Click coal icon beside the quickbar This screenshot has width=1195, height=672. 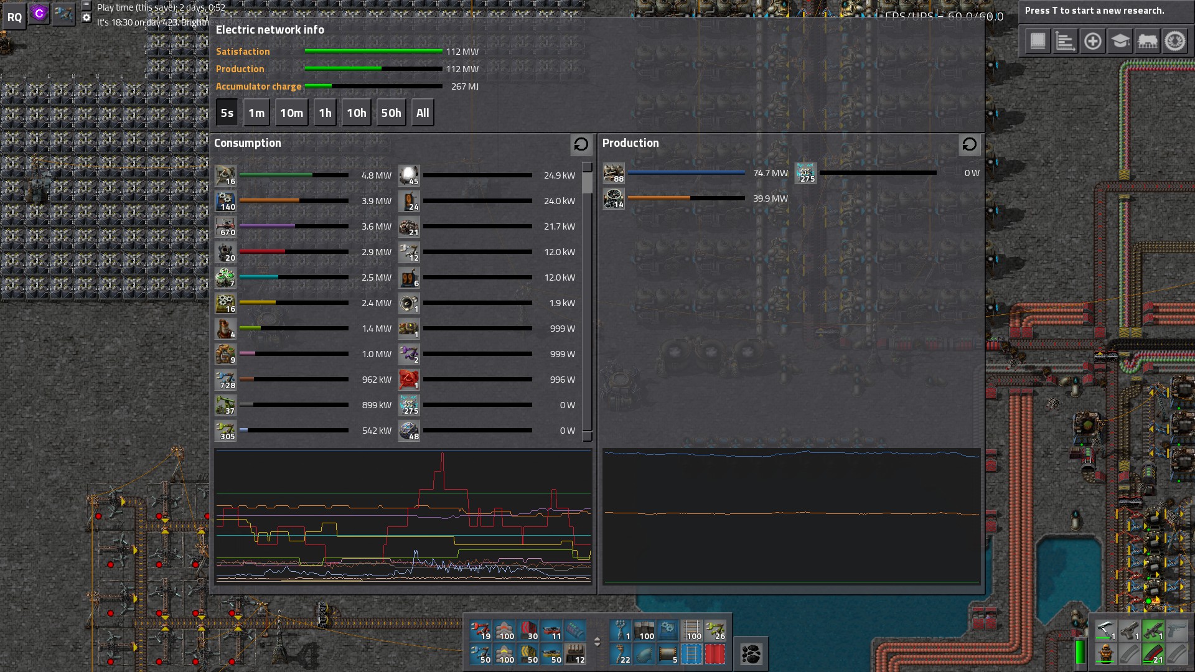751,654
